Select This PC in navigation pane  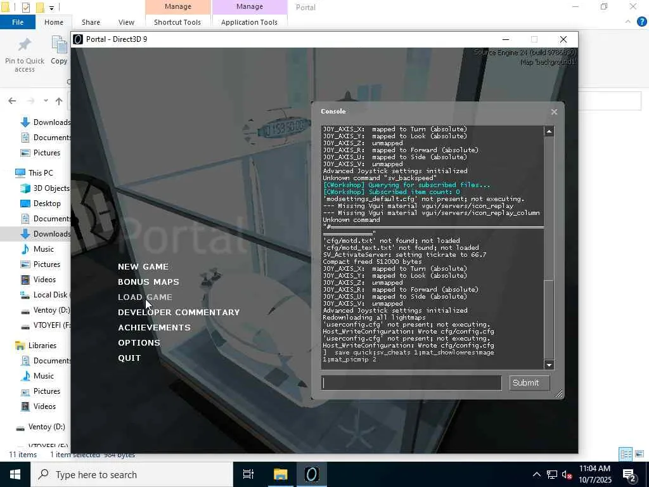pyautogui.click(x=34, y=172)
